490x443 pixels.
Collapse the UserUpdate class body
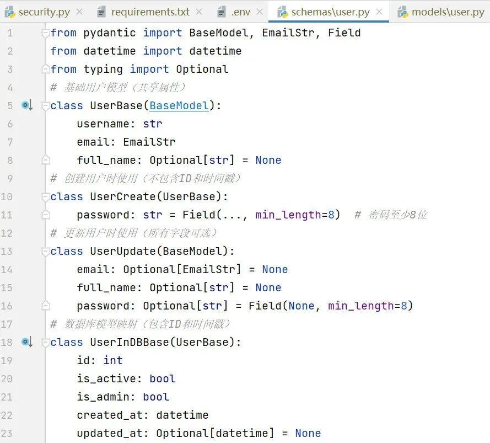click(x=45, y=251)
